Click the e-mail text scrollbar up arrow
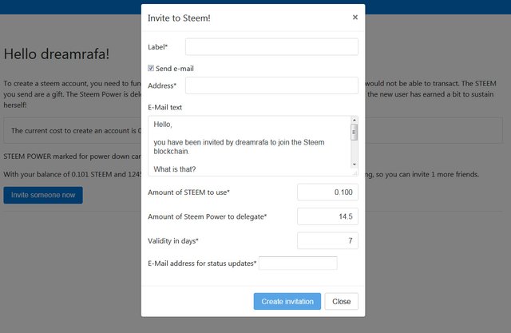The image size is (511, 333). click(355, 120)
